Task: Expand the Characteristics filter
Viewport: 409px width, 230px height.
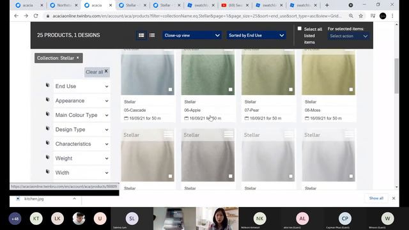Action: point(82,144)
